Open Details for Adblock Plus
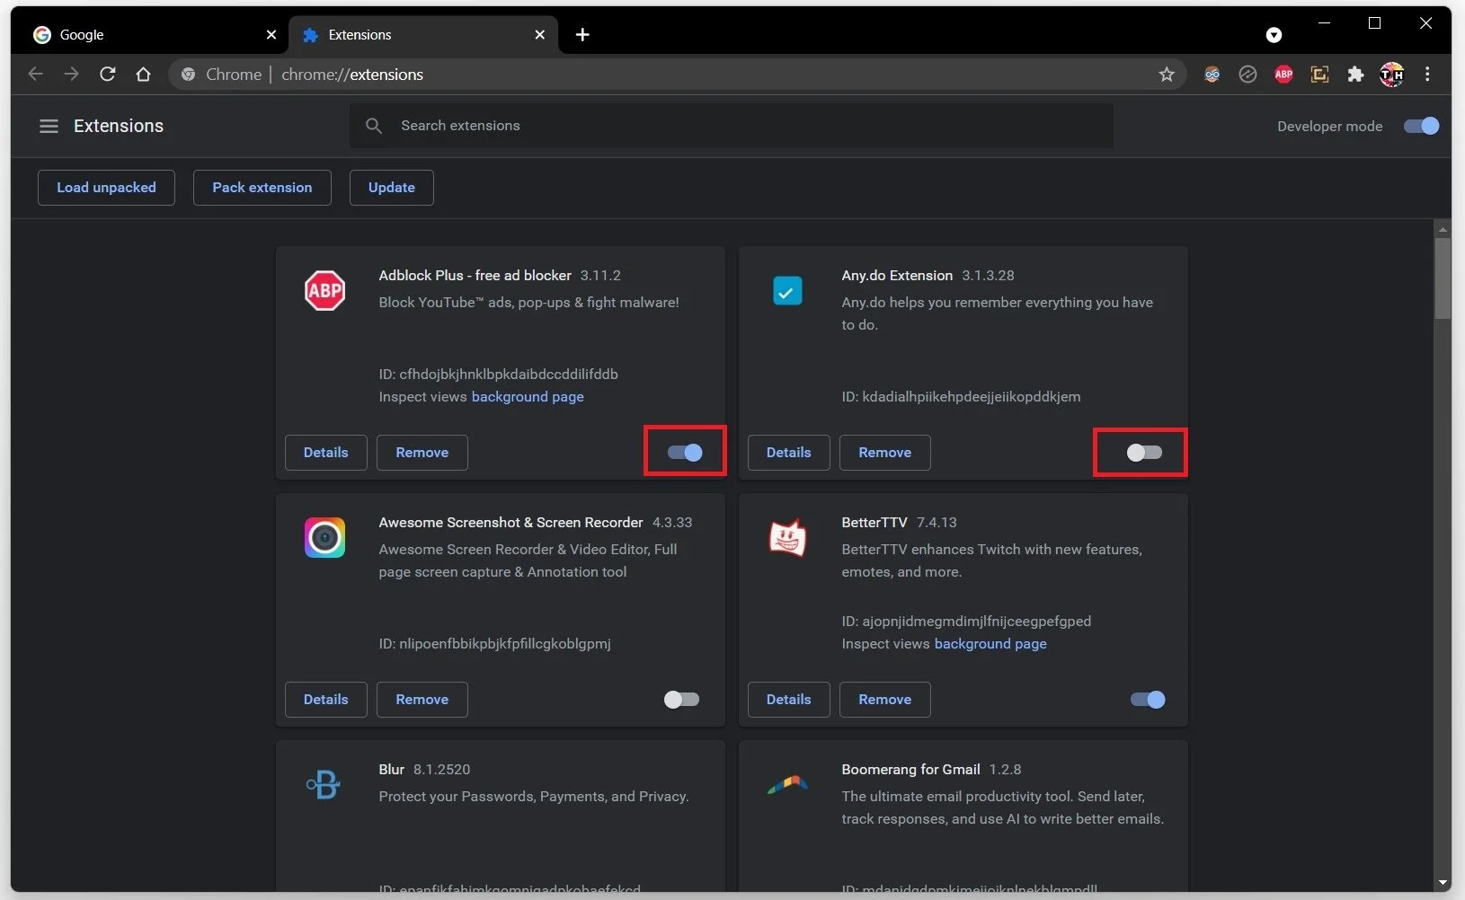 coord(325,453)
